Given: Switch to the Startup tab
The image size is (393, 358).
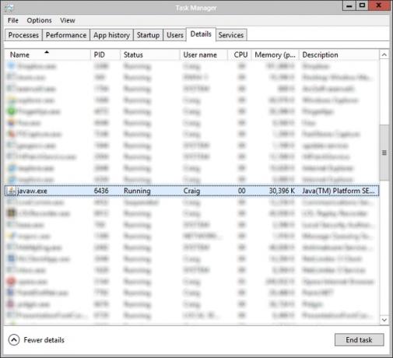Looking at the screenshot, I should [x=148, y=35].
